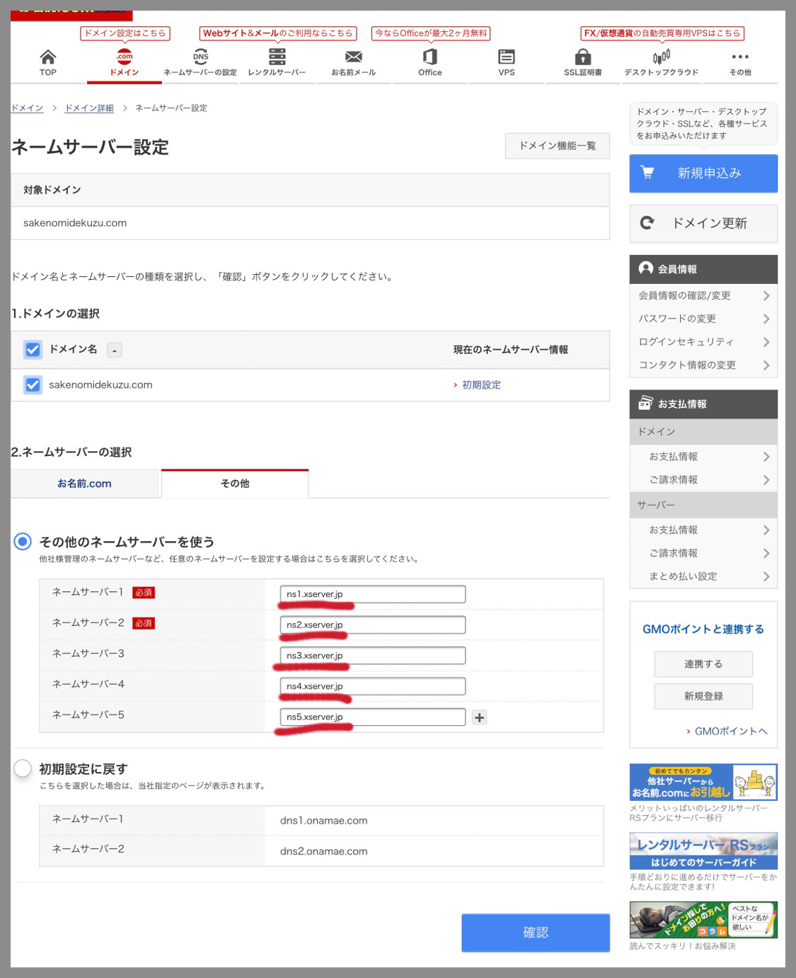Click the ドメイン設定はこちら promo label
The image size is (796, 978).
pyautogui.click(x=125, y=33)
